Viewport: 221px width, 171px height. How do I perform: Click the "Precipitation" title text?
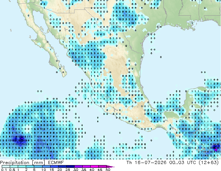pyautogui.click(x=15, y=163)
